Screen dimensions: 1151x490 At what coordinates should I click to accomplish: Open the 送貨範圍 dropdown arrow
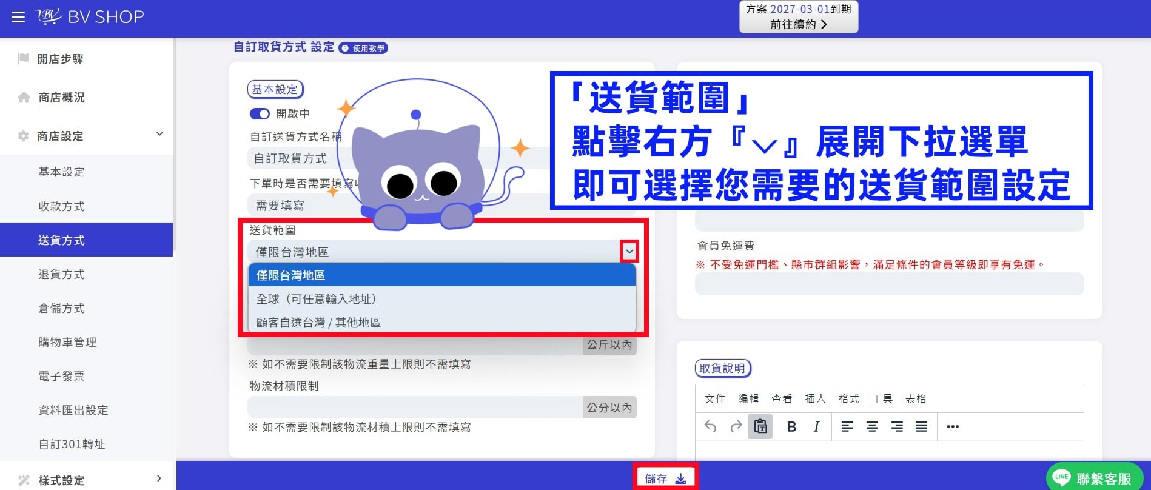click(629, 252)
